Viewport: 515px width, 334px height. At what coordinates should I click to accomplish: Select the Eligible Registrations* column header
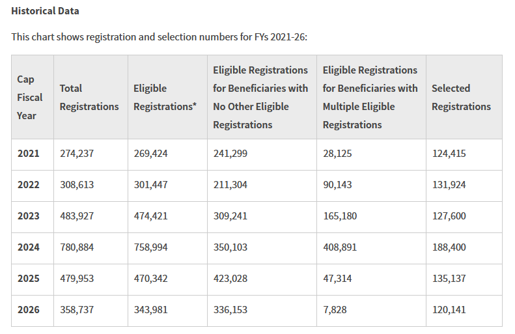pyautogui.click(x=165, y=97)
